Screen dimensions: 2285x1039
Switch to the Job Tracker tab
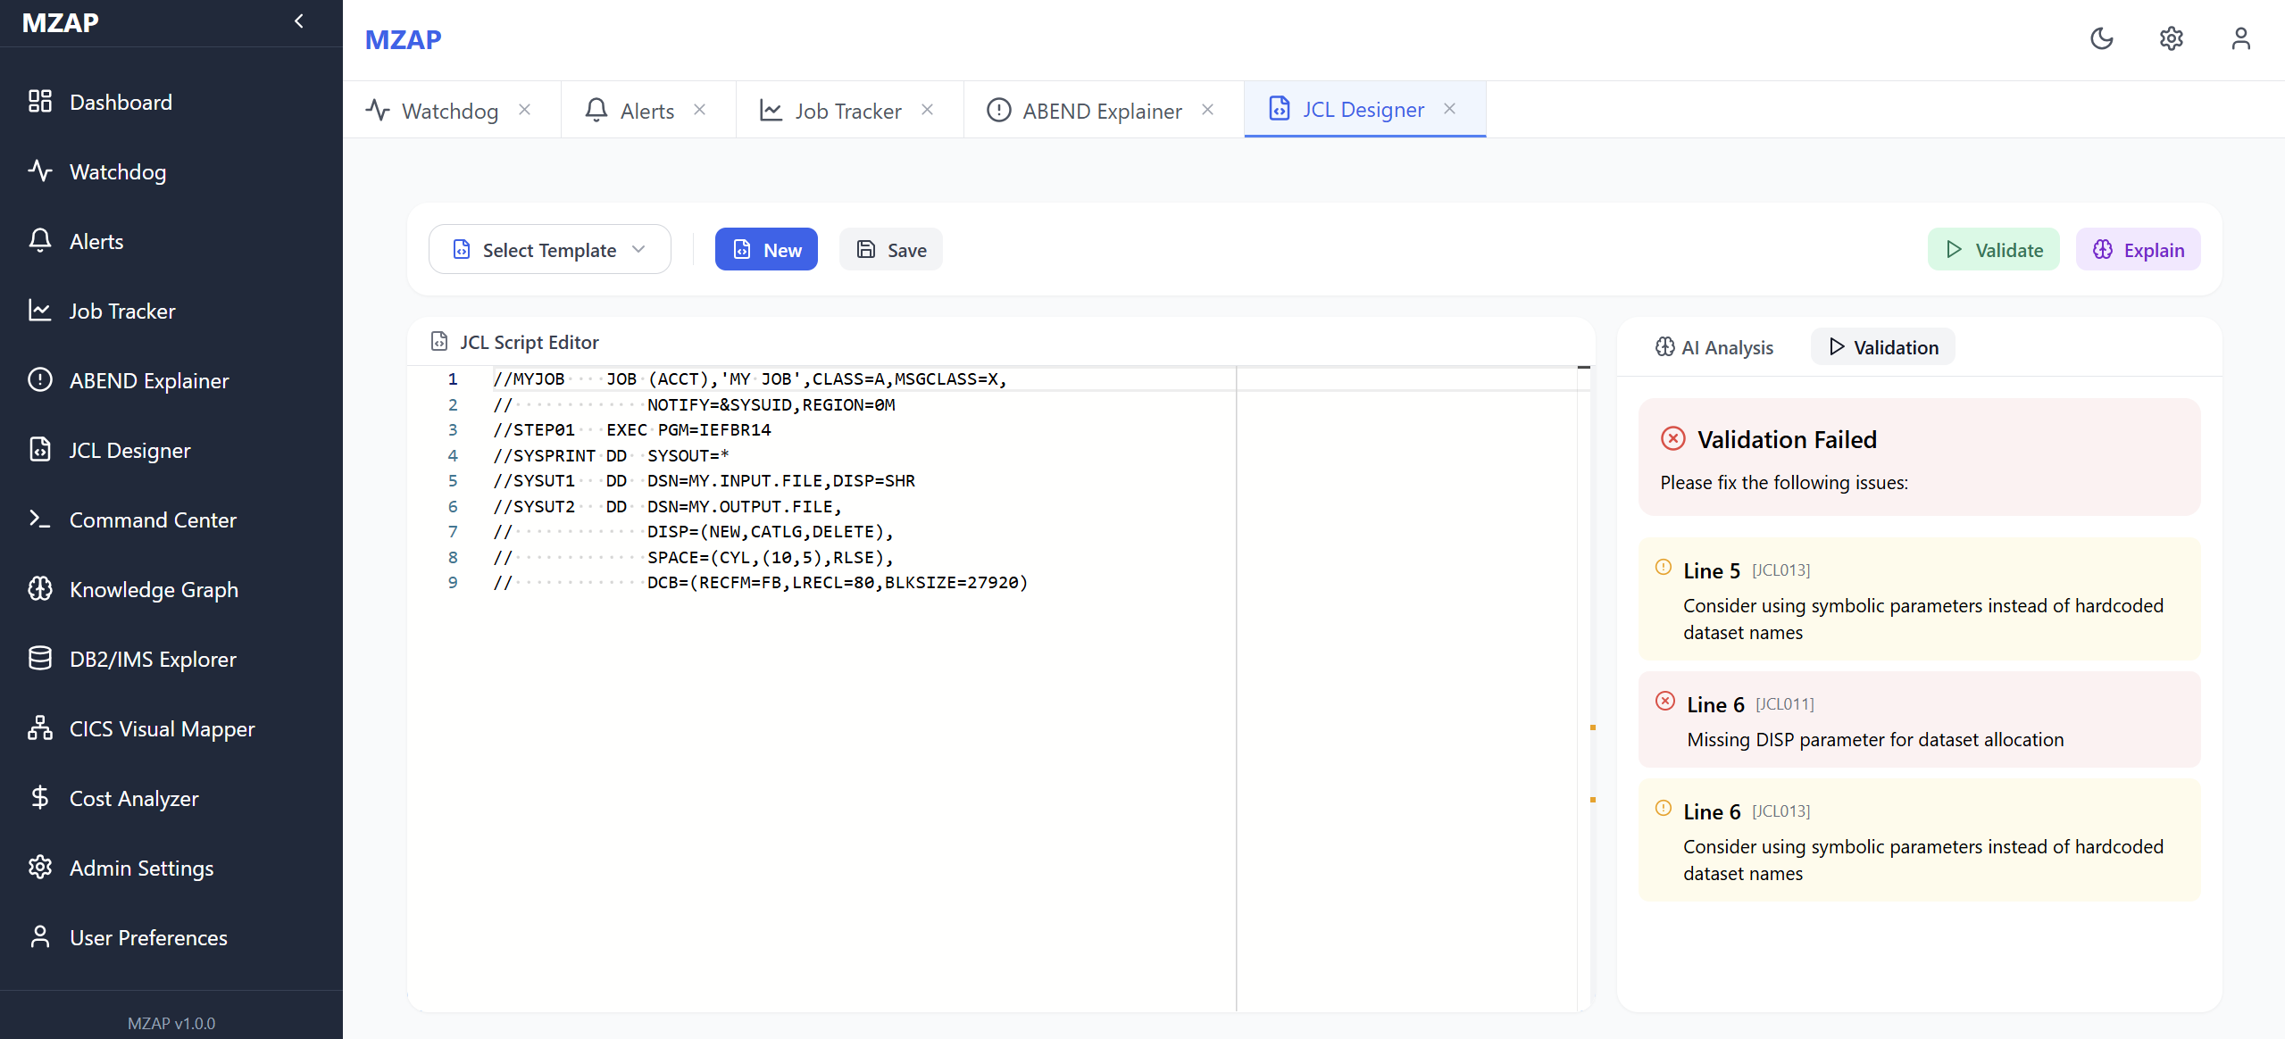(847, 111)
